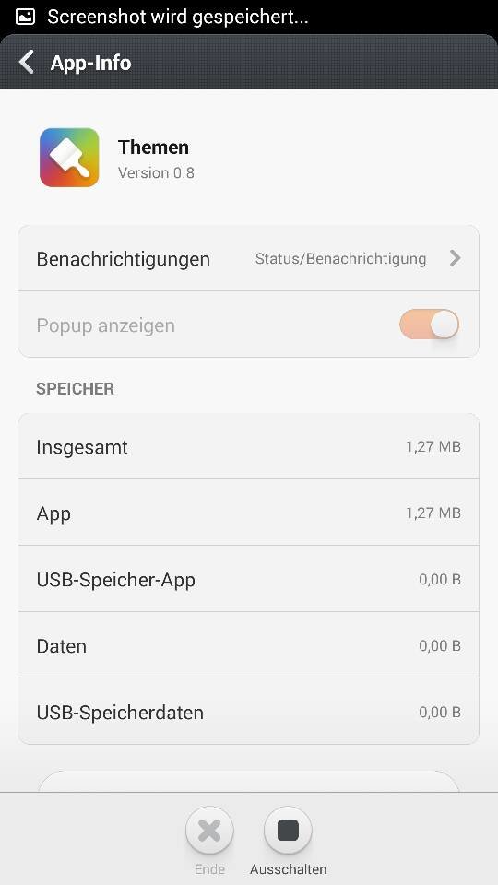Tap the USB-Speicherdaten row

click(248, 712)
